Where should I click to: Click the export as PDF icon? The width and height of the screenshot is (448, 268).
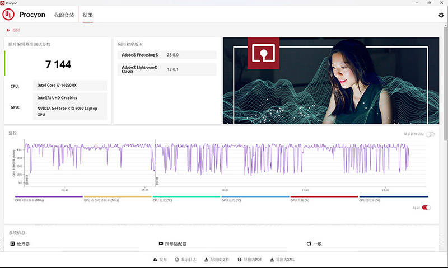click(240, 260)
